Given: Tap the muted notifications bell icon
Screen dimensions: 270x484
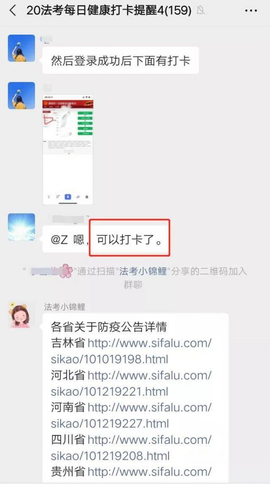Looking at the screenshot, I should point(201,11).
